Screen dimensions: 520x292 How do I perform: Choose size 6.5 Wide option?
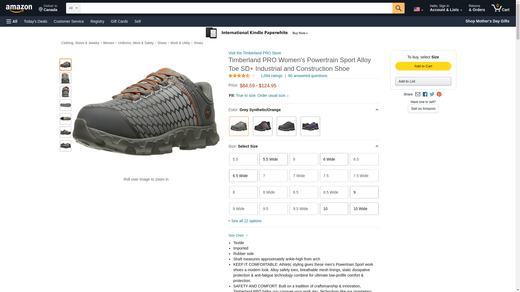click(x=243, y=176)
